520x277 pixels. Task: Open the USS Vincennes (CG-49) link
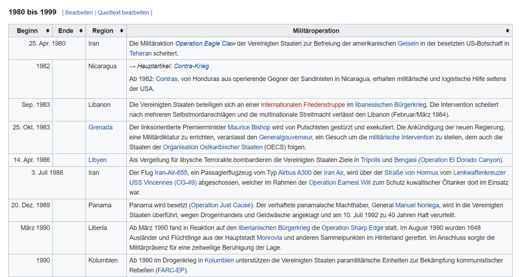click(x=162, y=182)
